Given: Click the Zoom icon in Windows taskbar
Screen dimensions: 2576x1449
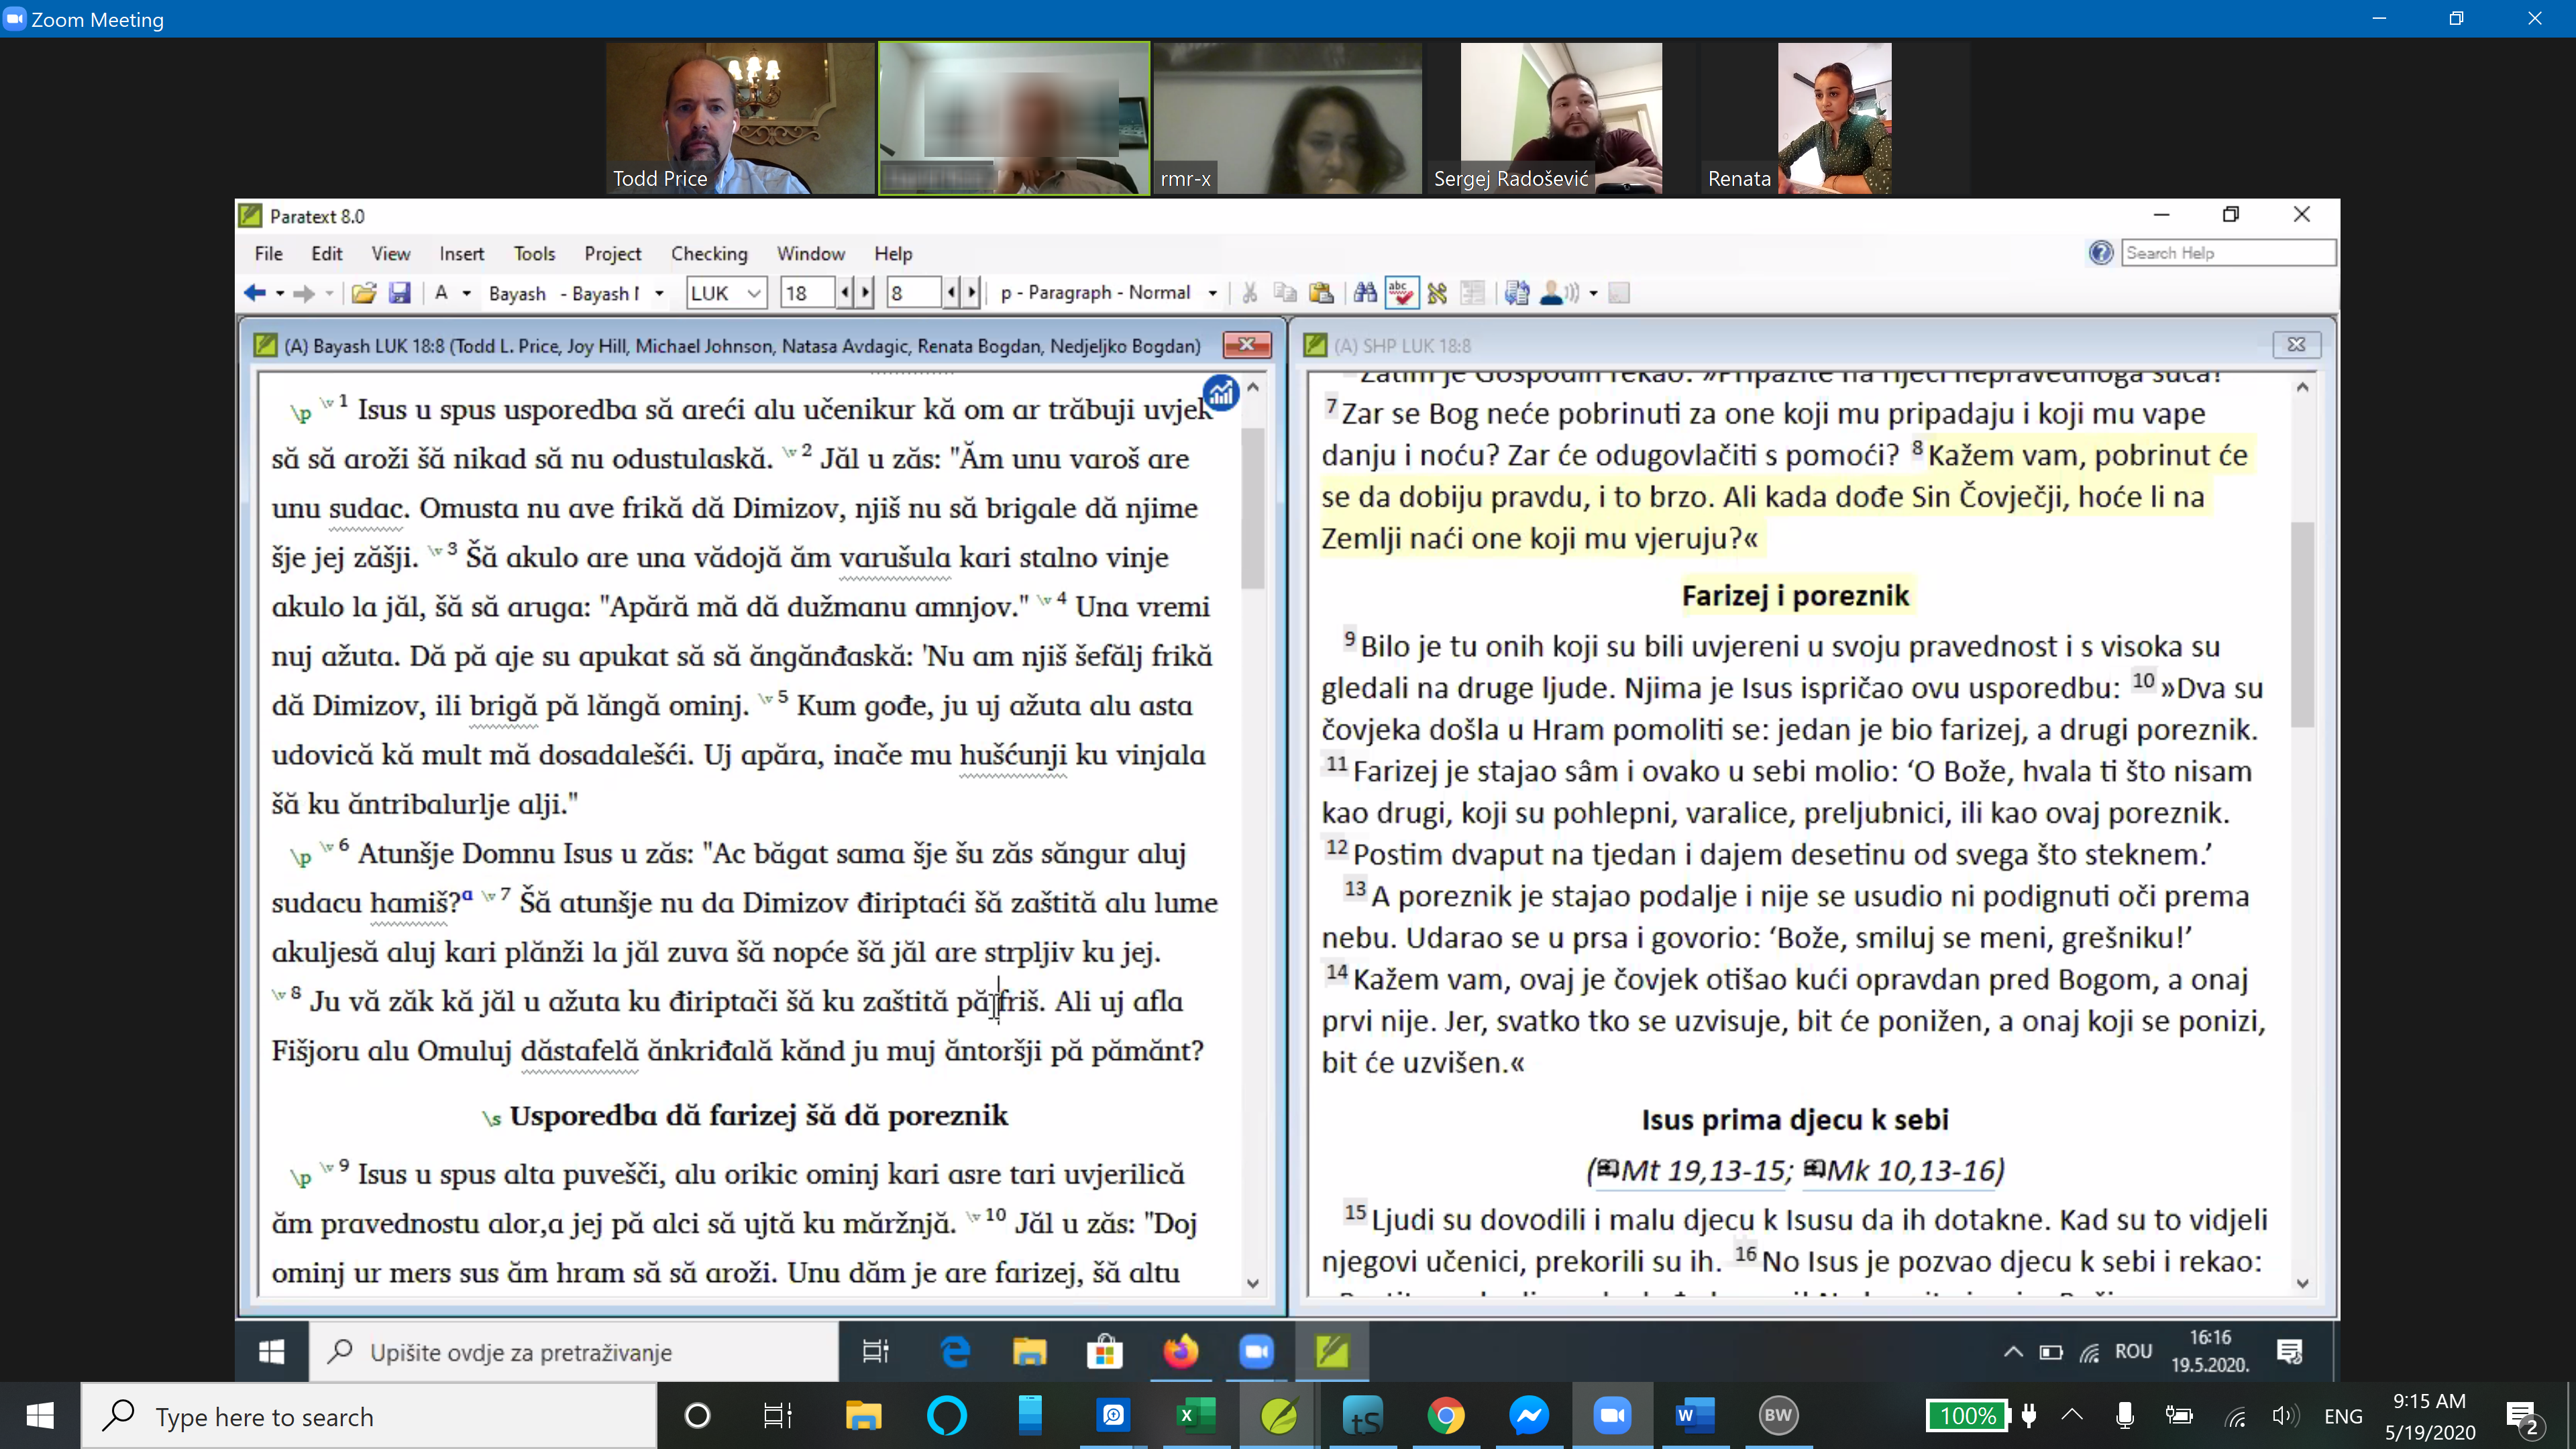Looking at the screenshot, I should (1612, 1415).
